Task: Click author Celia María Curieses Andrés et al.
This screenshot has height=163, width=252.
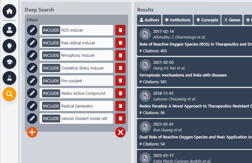Action: (x=182, y=161)
